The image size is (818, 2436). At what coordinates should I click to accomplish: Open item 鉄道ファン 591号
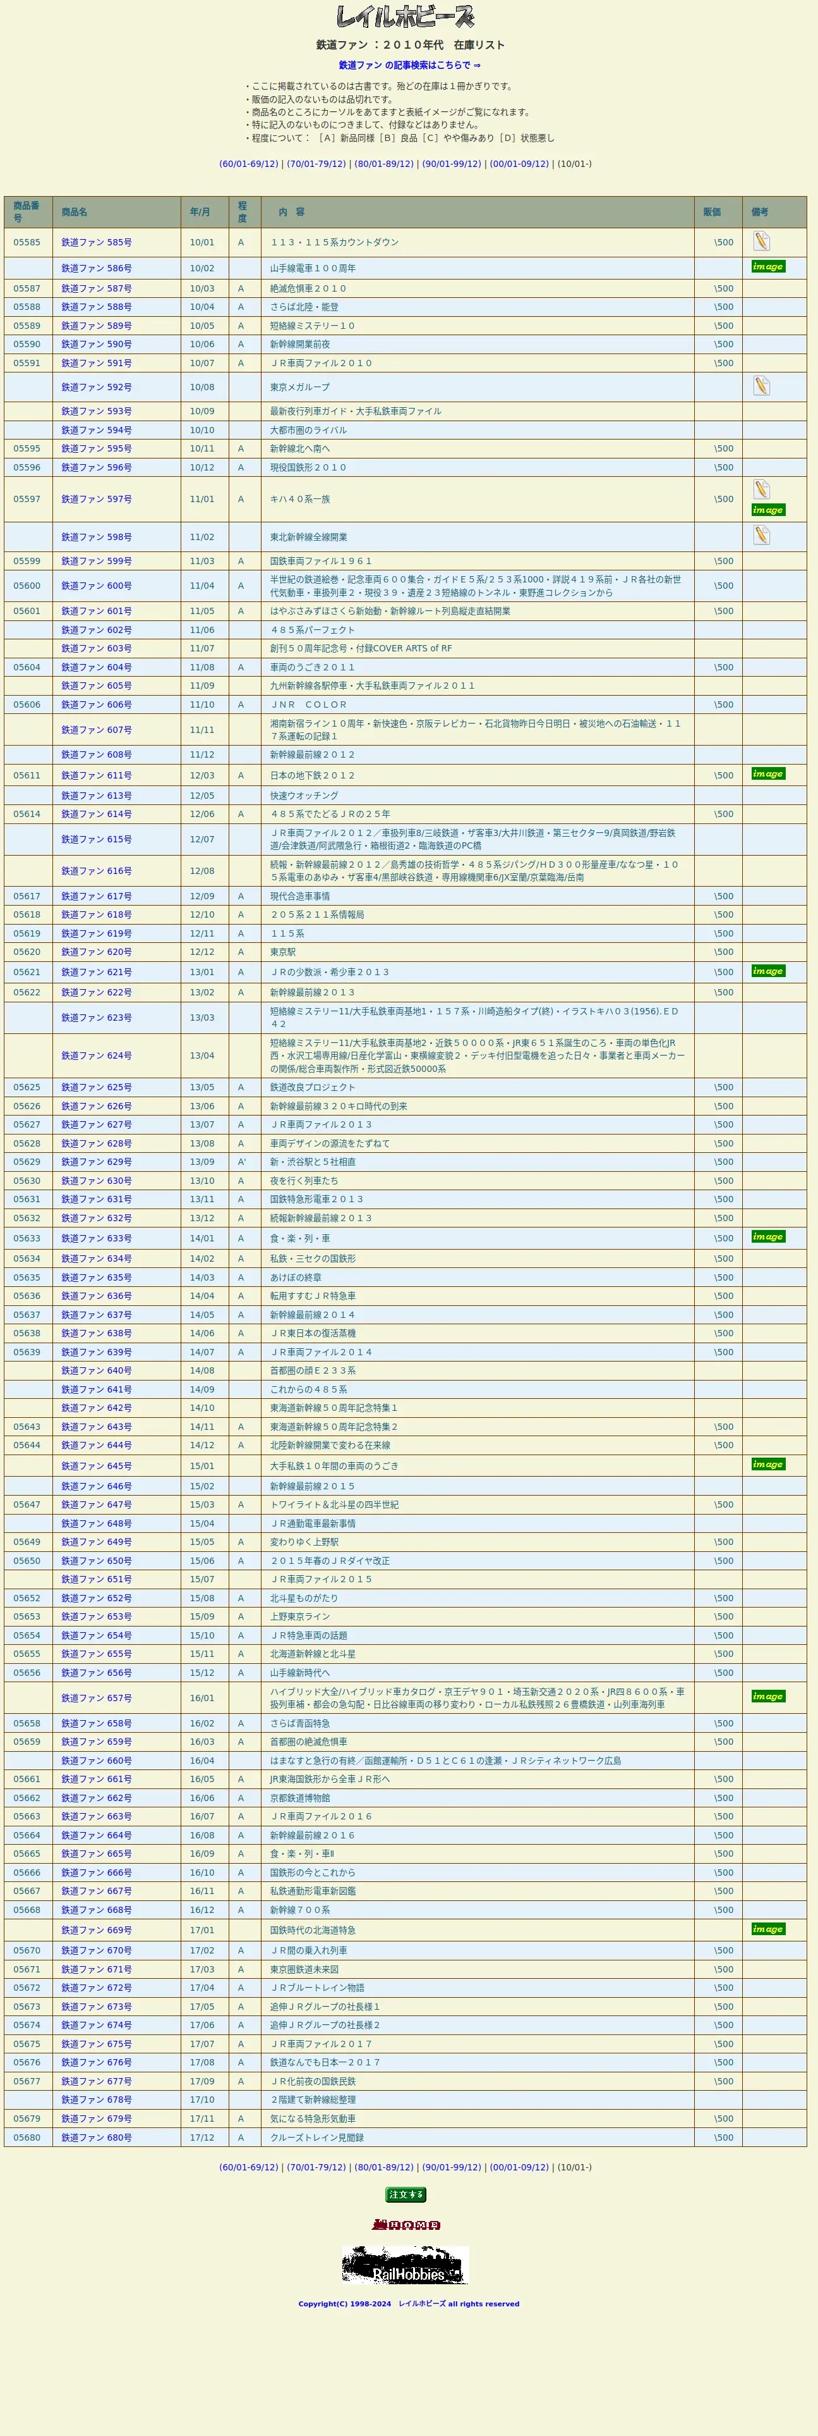(x=97, y=363)
